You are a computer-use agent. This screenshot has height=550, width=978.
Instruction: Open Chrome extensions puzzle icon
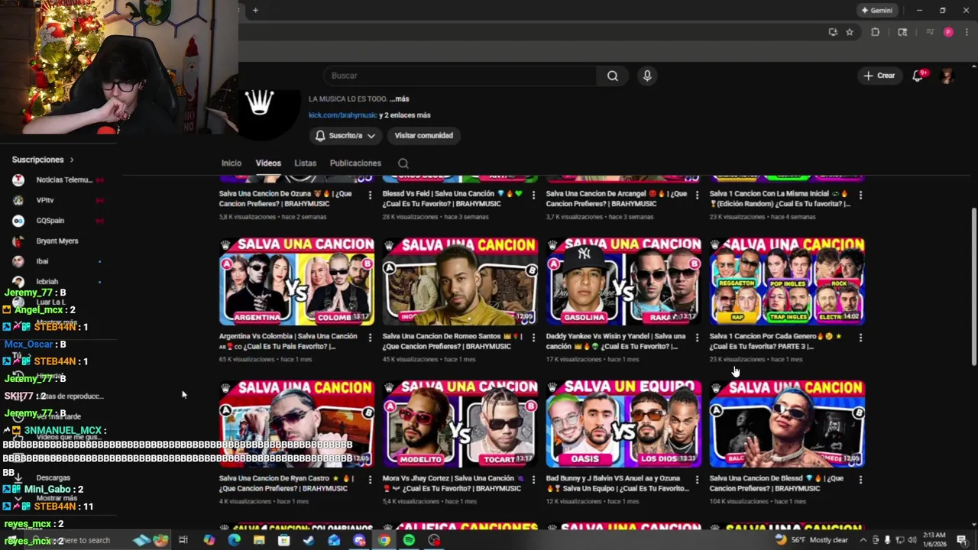pyautogui.click(x=876, y=32)
